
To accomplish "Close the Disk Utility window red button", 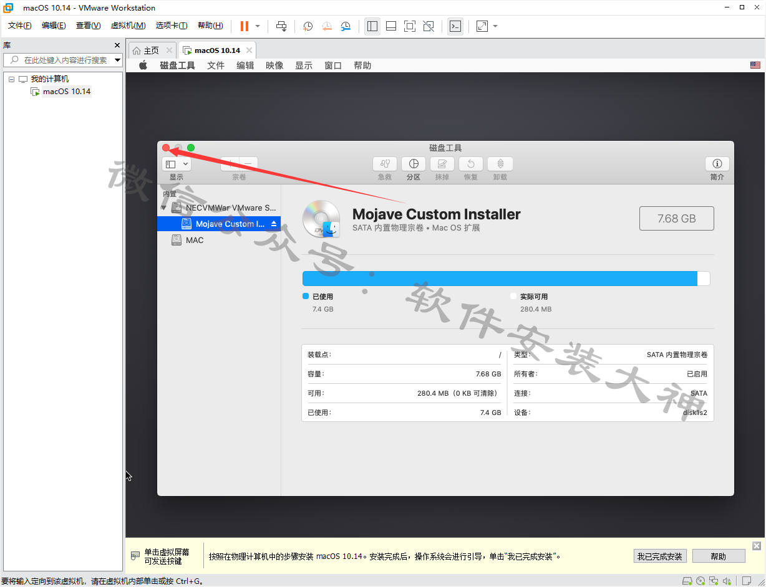I will tap(166, 148).
